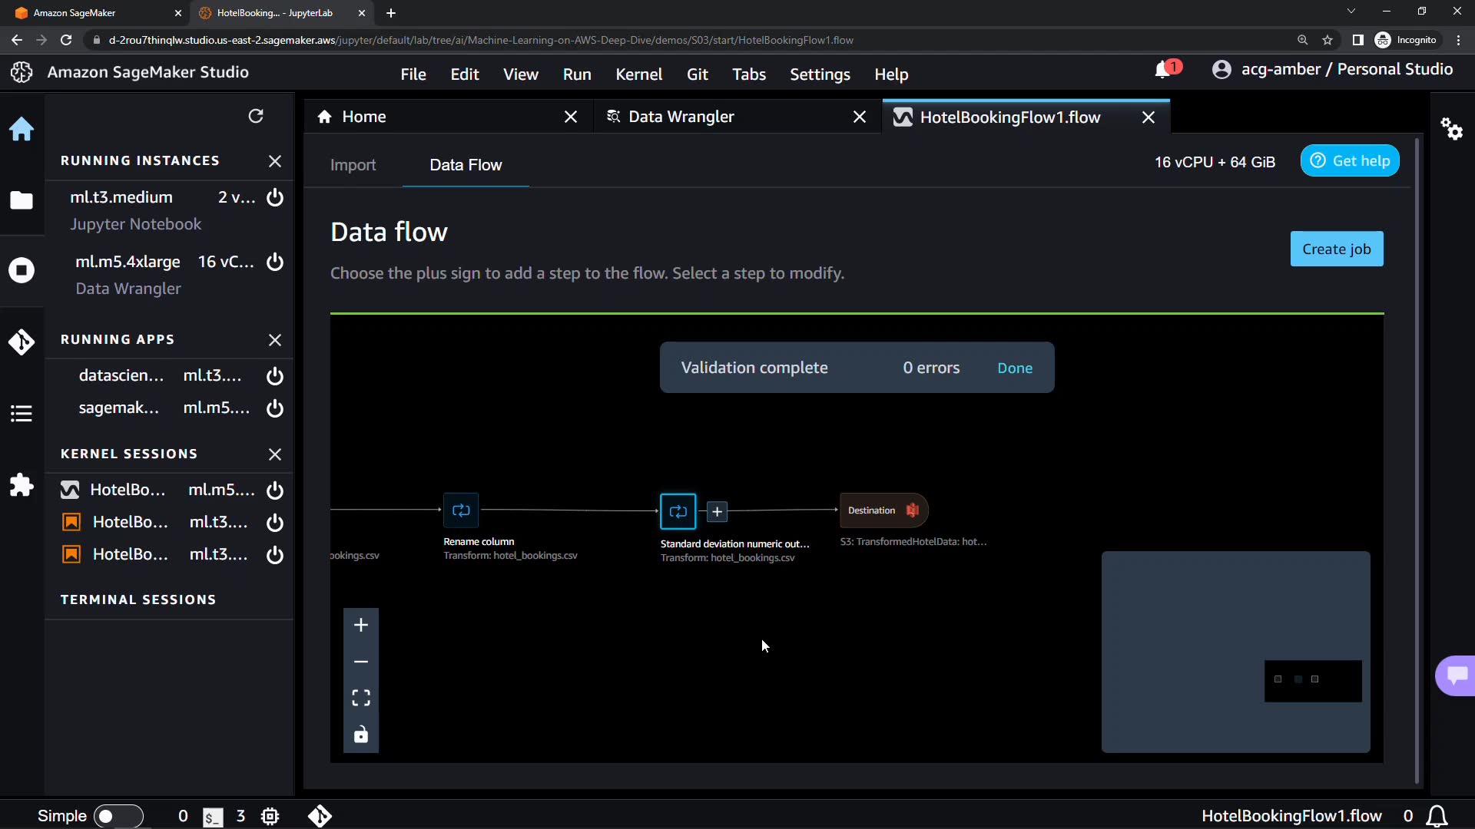The width and height of the screenshot is (1475, 829).
Task: Select the Rename column transform node
Action: coord(461,510)
